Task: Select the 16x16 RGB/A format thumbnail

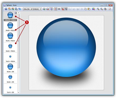Action: click(x=10, y=58)
